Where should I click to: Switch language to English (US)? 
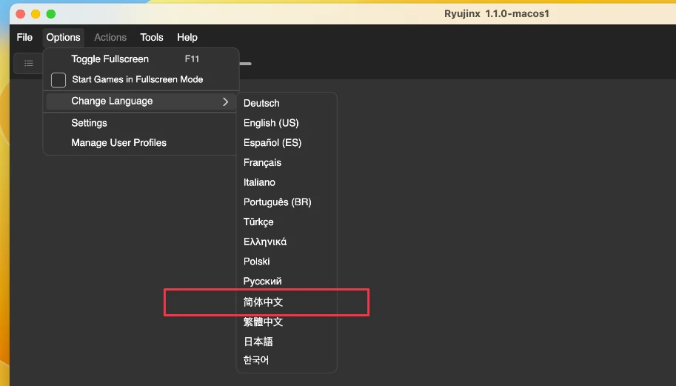coord(287,123)
